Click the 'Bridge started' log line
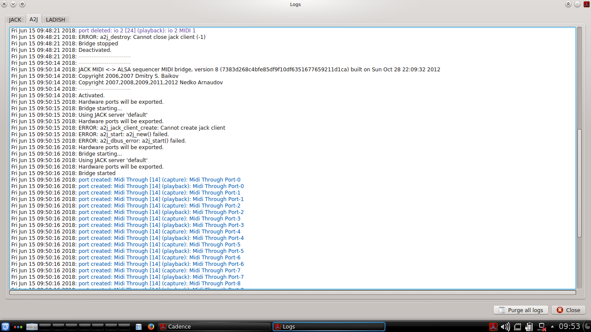This screenshot has width=591, height=332. pos(63,173)
